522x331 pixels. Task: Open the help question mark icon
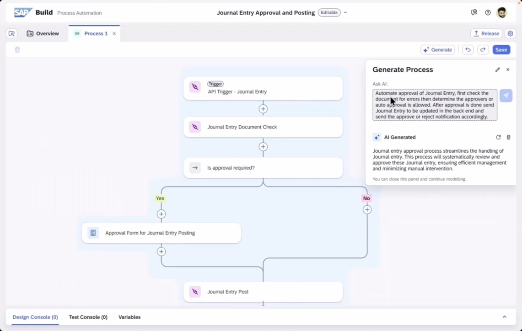[488, 13]
